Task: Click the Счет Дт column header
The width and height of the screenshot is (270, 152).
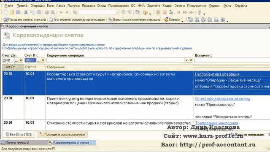Action: [13, 67]
